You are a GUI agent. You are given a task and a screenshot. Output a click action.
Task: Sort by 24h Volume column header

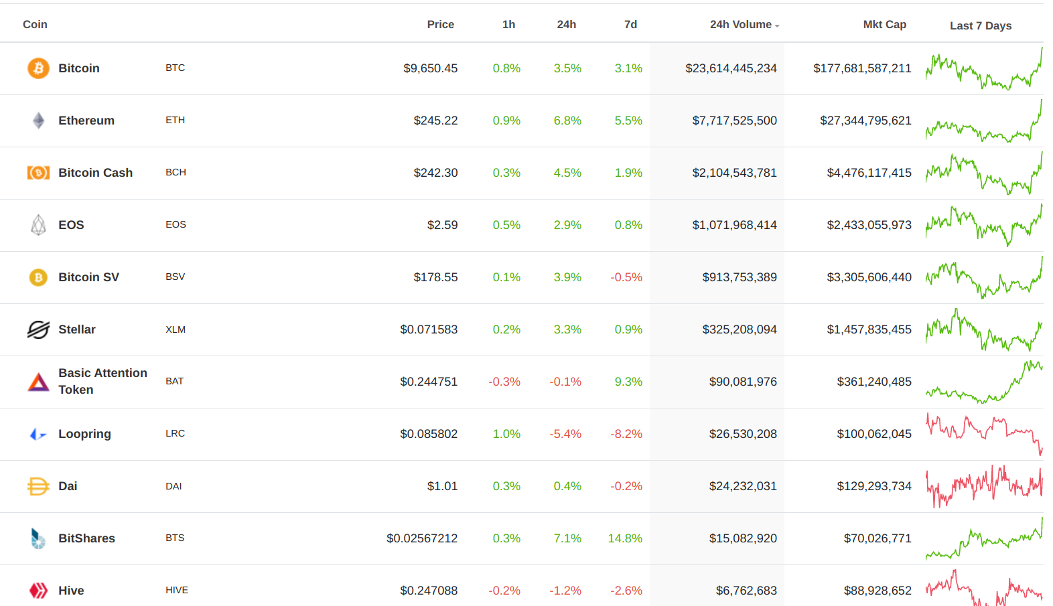click(x=741, y=25)
